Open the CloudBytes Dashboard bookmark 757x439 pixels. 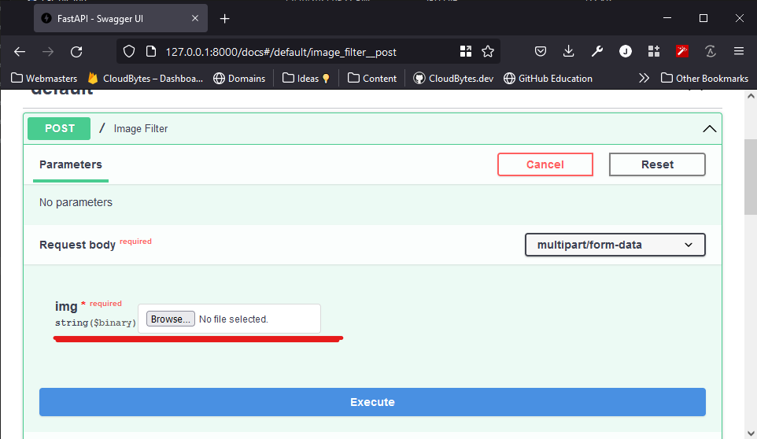click(x=146, y=78)
